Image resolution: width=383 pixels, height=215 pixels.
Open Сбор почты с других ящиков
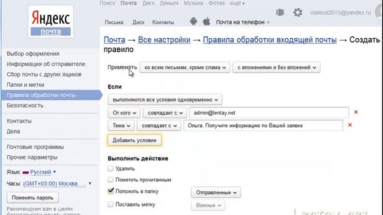click(x=44, y=74)
